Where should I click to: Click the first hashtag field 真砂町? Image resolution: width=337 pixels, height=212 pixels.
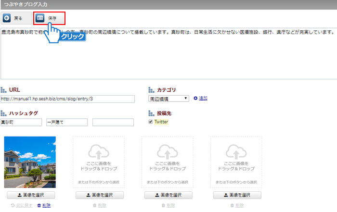coord(21,122)
